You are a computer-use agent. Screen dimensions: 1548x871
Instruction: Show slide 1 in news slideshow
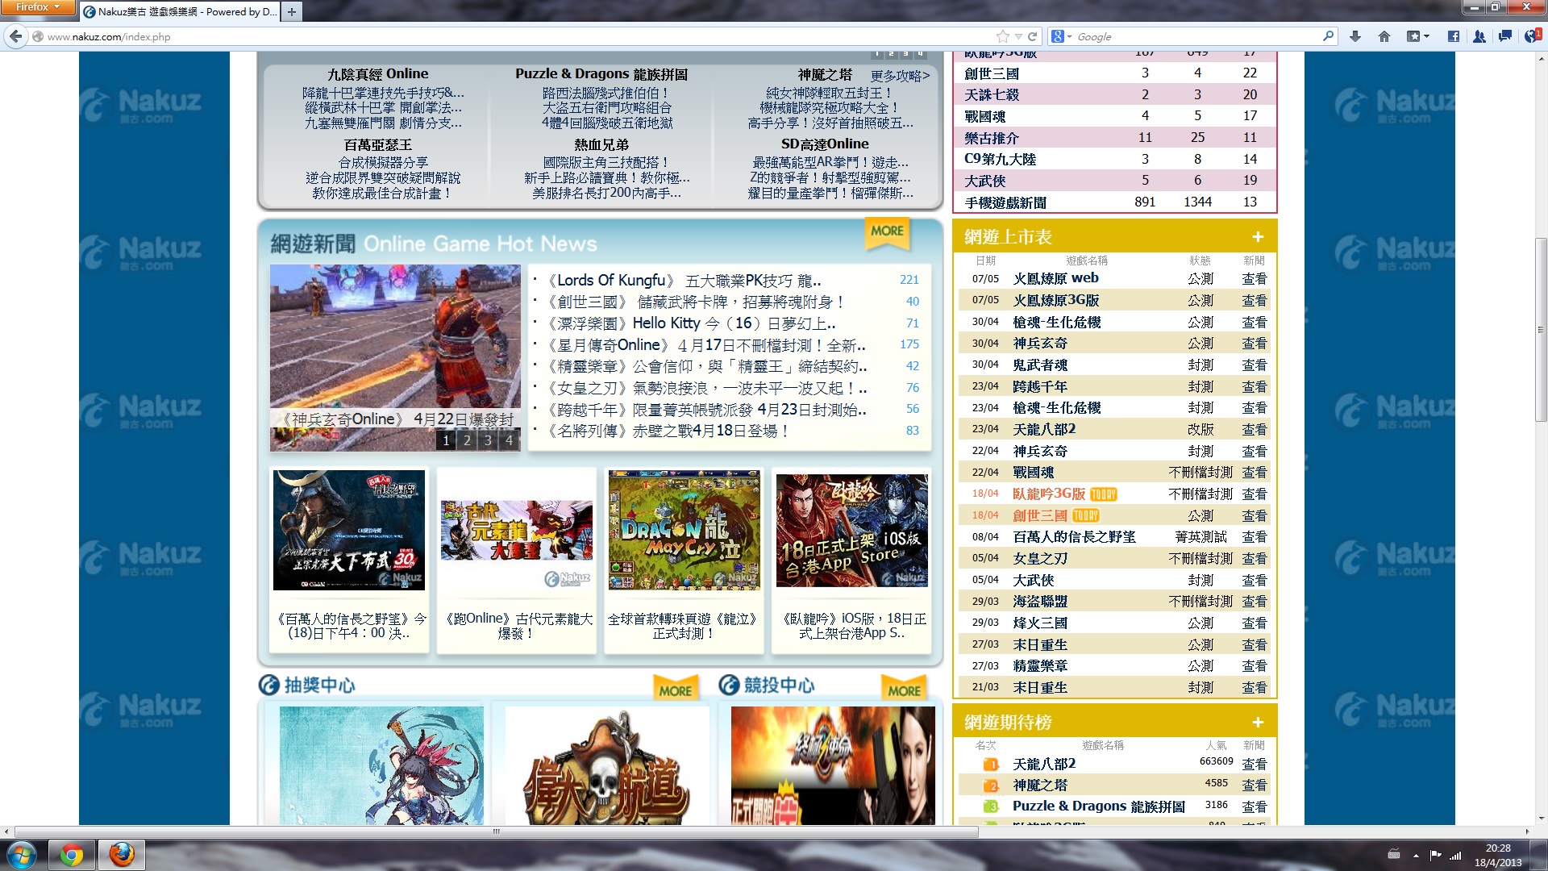(446, 440)
